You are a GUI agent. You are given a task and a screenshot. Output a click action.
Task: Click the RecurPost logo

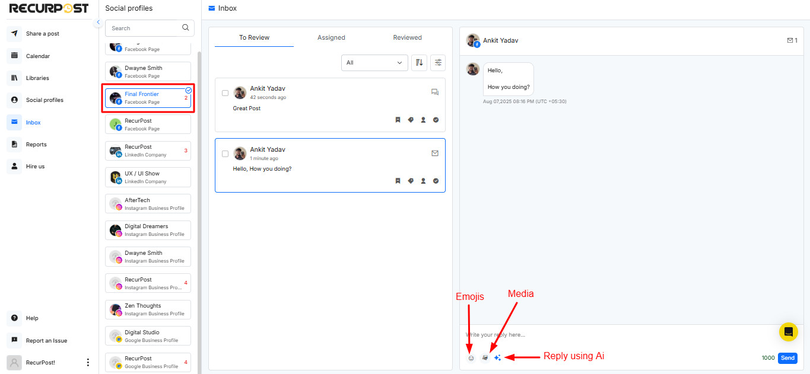tap(49, 8)
